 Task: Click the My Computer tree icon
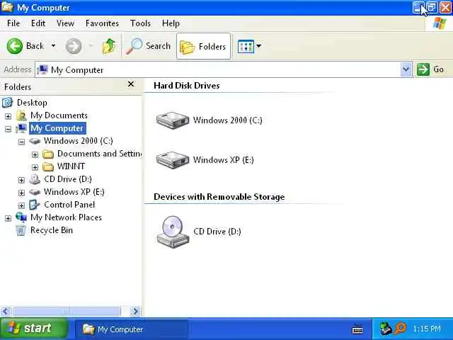coord(21,128)
